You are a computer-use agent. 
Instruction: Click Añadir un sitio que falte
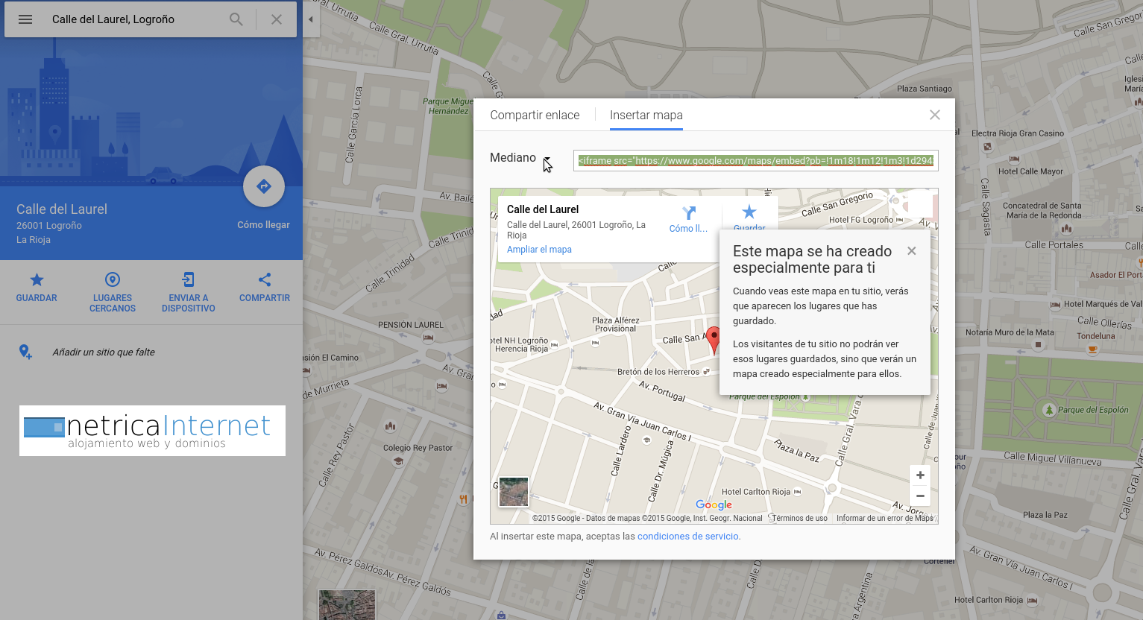(103, 352)
